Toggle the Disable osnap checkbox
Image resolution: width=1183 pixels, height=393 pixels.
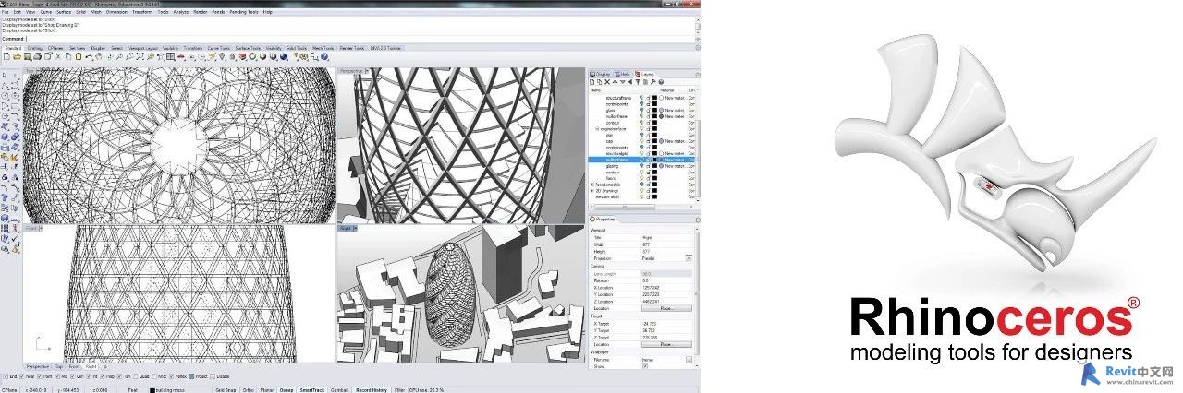(212, 376)
